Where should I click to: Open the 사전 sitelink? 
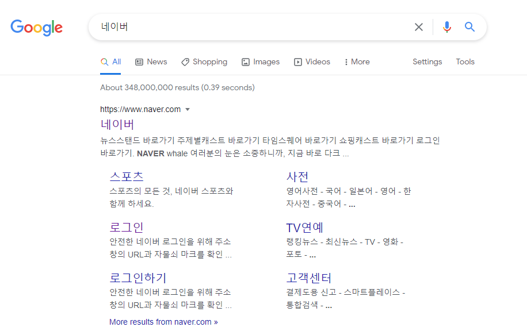point(297,176)
